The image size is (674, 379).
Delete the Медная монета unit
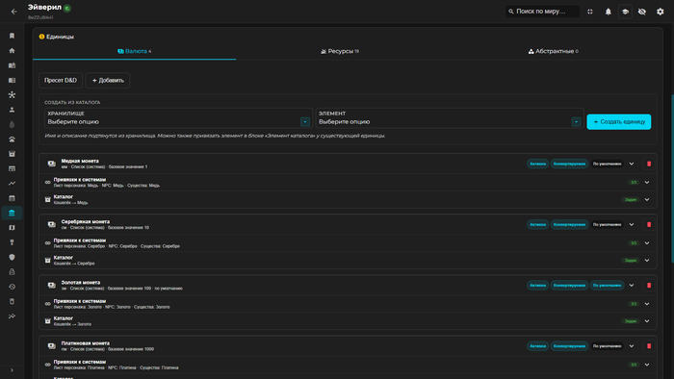click(649, 164)
